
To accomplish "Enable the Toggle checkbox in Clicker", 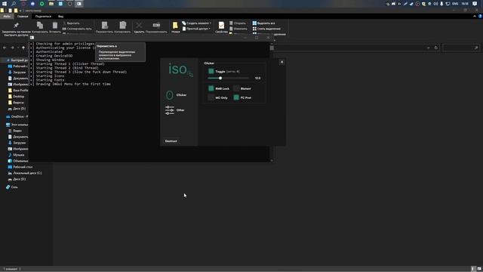I will tap(211, 71).
